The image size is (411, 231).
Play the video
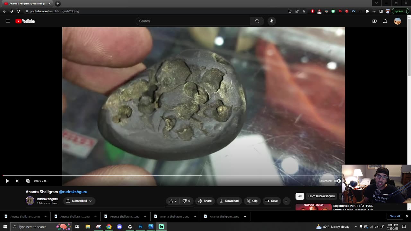(7, 181)
